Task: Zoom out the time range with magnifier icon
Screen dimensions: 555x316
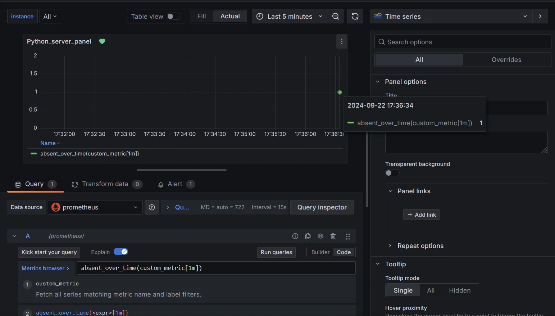Action: coord(336,16)
